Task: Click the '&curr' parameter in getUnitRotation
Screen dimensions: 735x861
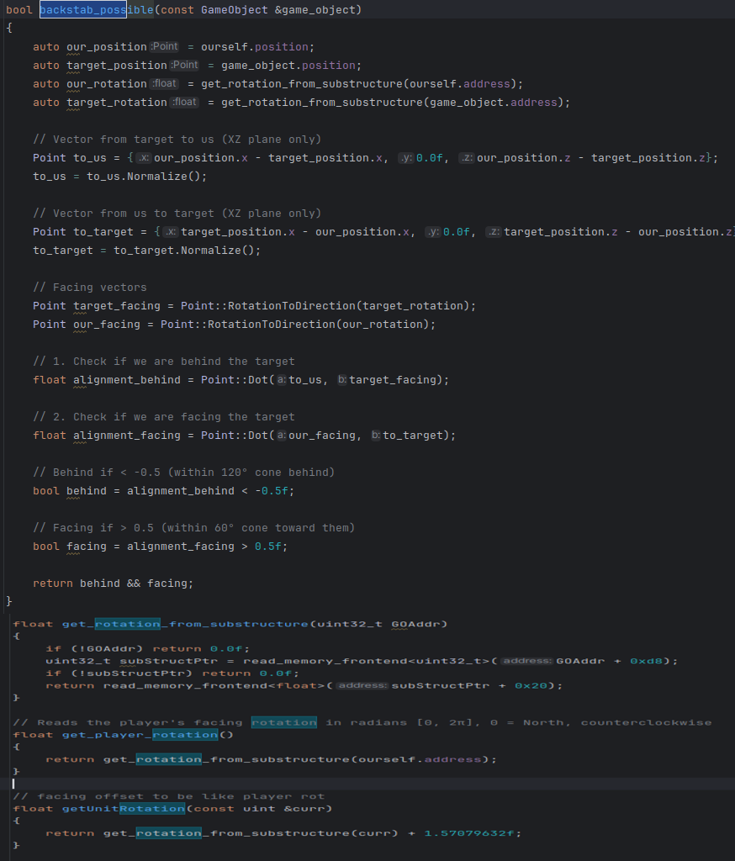Action: tap(304, 808)
